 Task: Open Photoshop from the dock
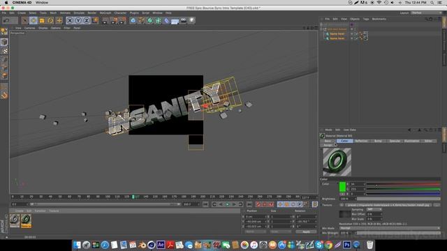pos(346,245)
